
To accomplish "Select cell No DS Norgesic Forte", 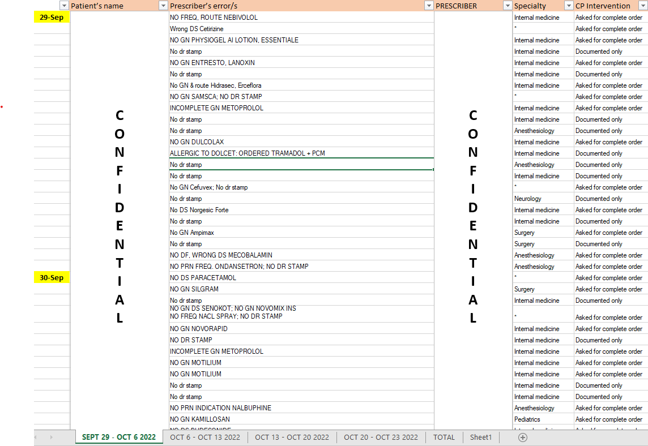I will coord(301,210).
